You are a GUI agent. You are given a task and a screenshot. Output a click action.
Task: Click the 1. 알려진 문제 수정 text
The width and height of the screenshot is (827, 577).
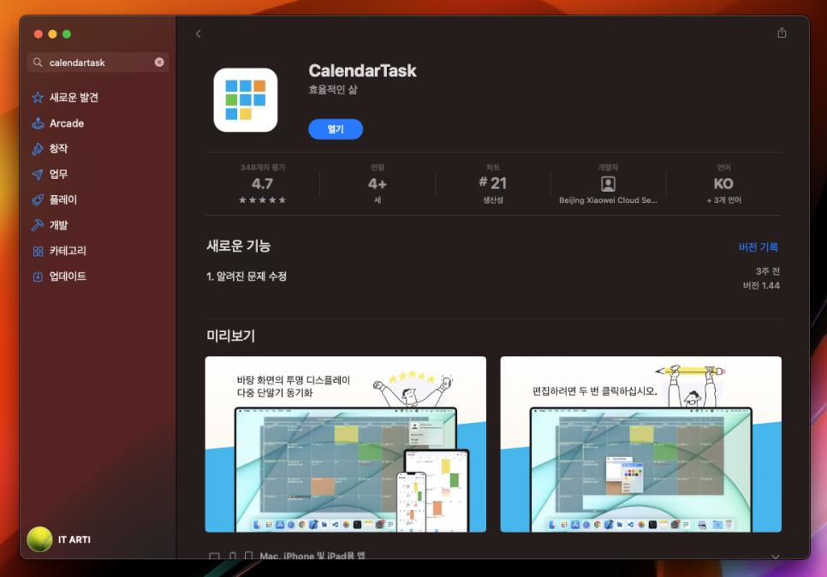click(247, 277)
